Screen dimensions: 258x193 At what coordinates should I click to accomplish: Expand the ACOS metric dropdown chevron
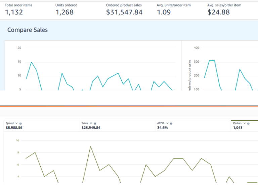click(x=167, y=124)
